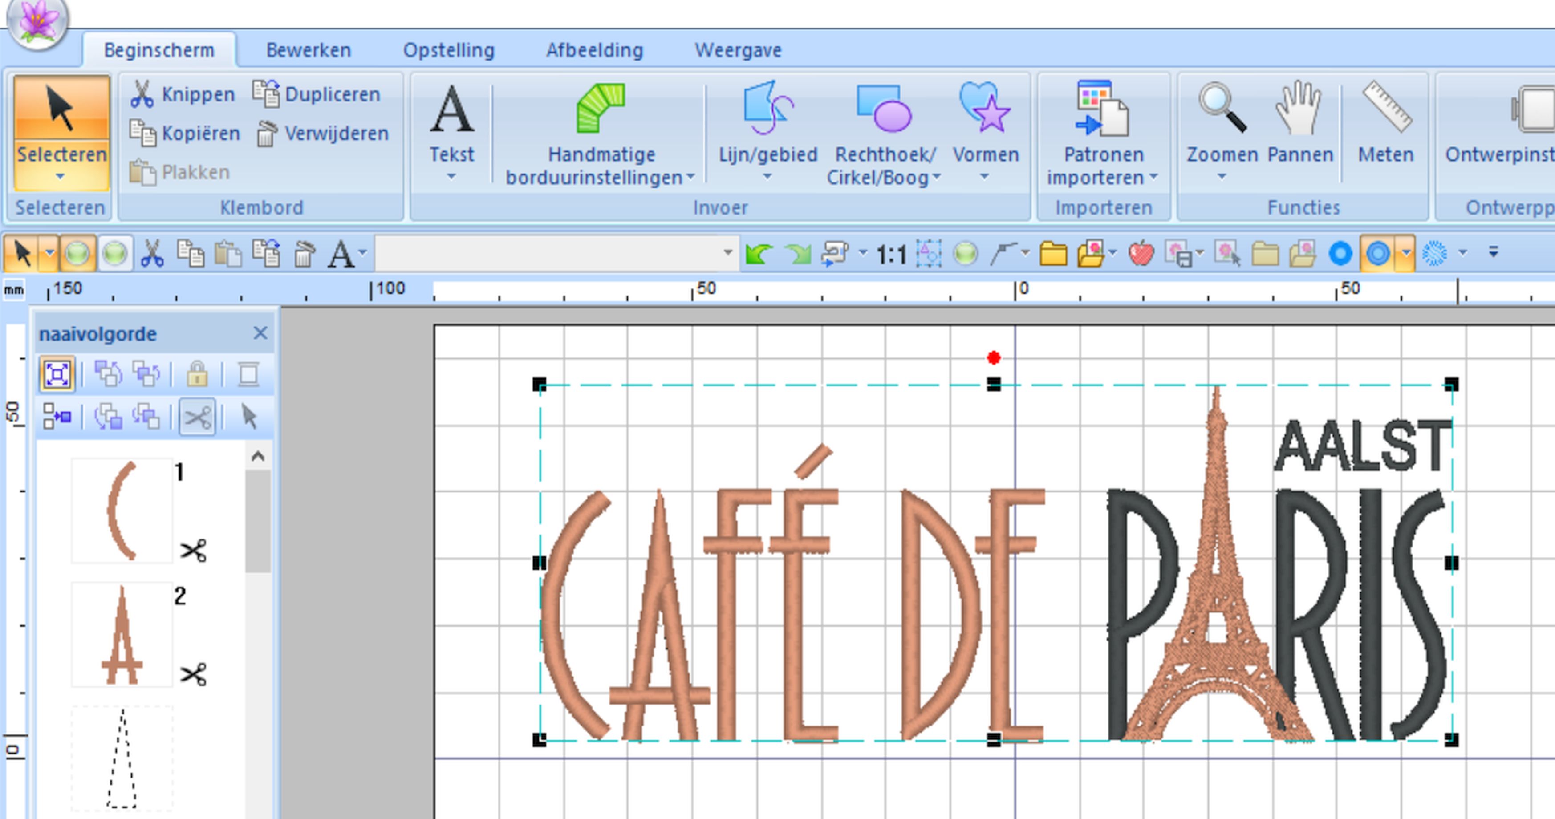Click the quick toolbar black arrow select tool
The image size is (1555, 819).
[x=22, y=253]
